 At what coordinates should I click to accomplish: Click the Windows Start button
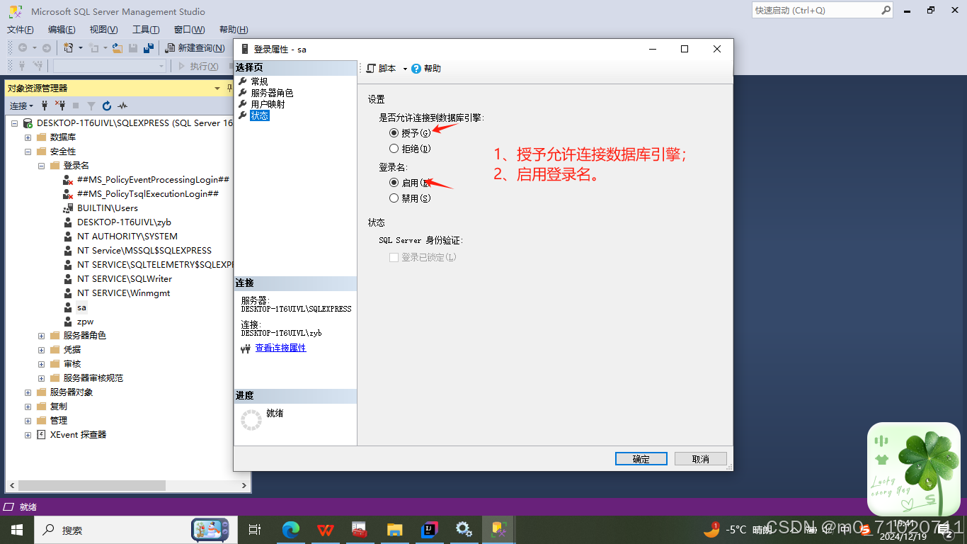[16, 530]
